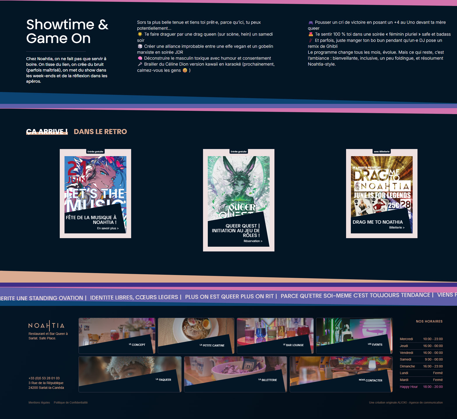
Task: Click the Happy Hour 18:00 - 20:00 row
Action: [421, 387]
